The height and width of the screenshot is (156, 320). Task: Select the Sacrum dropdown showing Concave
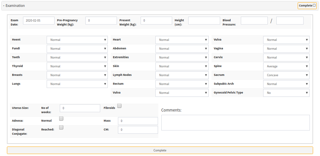286,75
